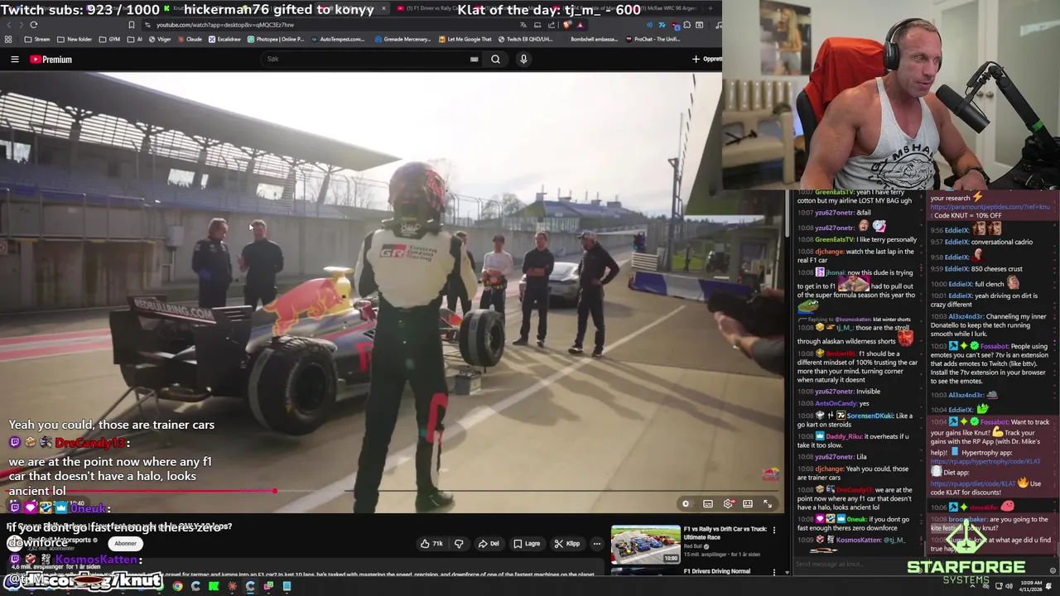Toggle the video autoplay switch
The height and width of the screenshot is (596, 1060).
coord(686,504)
